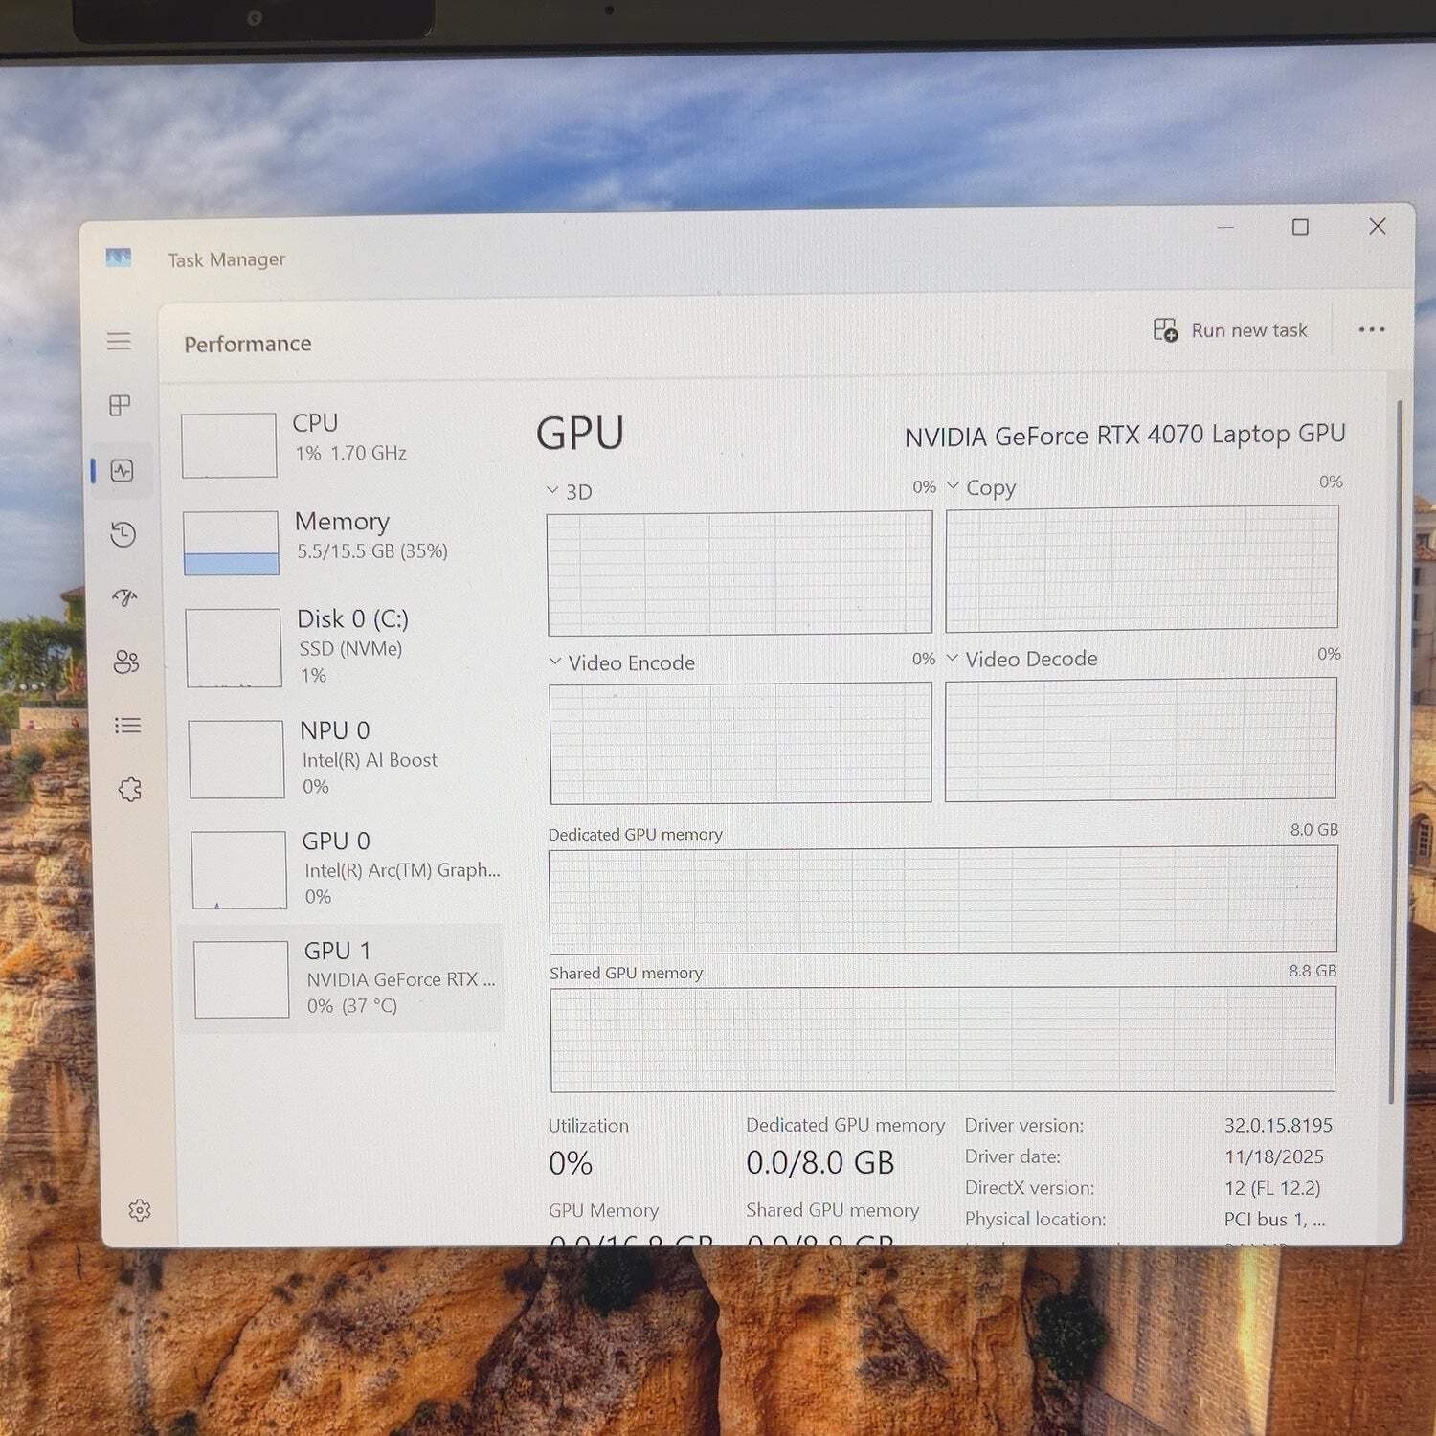Screen dimensions: 1436x1436
Task: Click the Memory usage mini graph thumbnail
Action: (231, 543)
